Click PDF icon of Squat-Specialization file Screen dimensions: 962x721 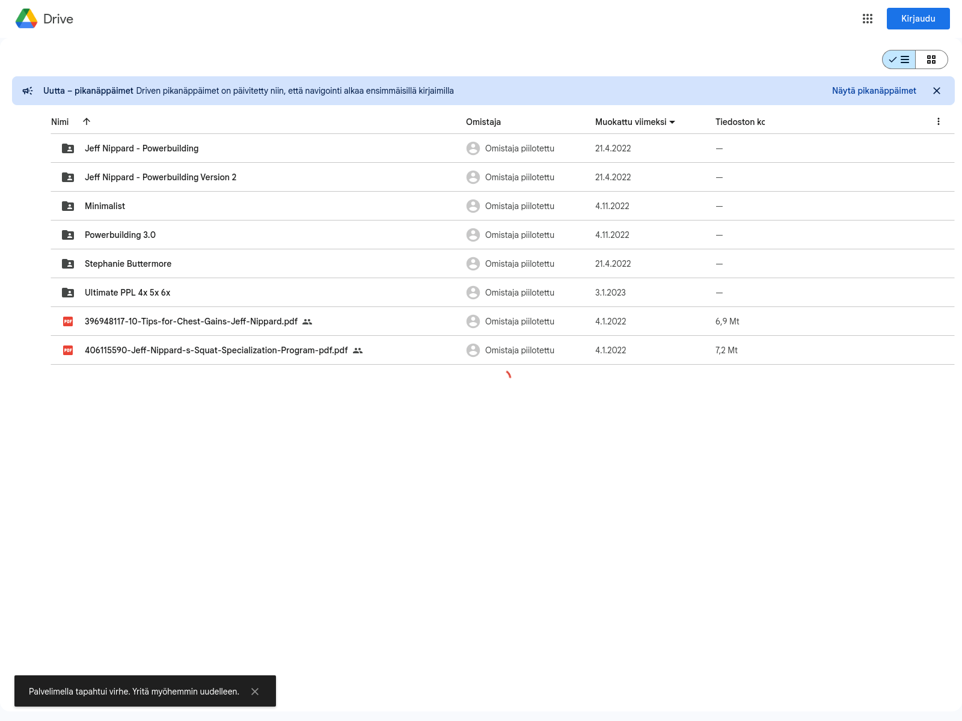tap(68, 350)
